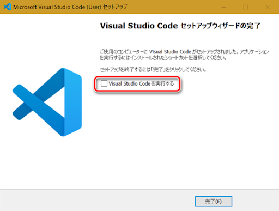
Task: Click the large Visual Studio Code logo
Action: point(47,102)
